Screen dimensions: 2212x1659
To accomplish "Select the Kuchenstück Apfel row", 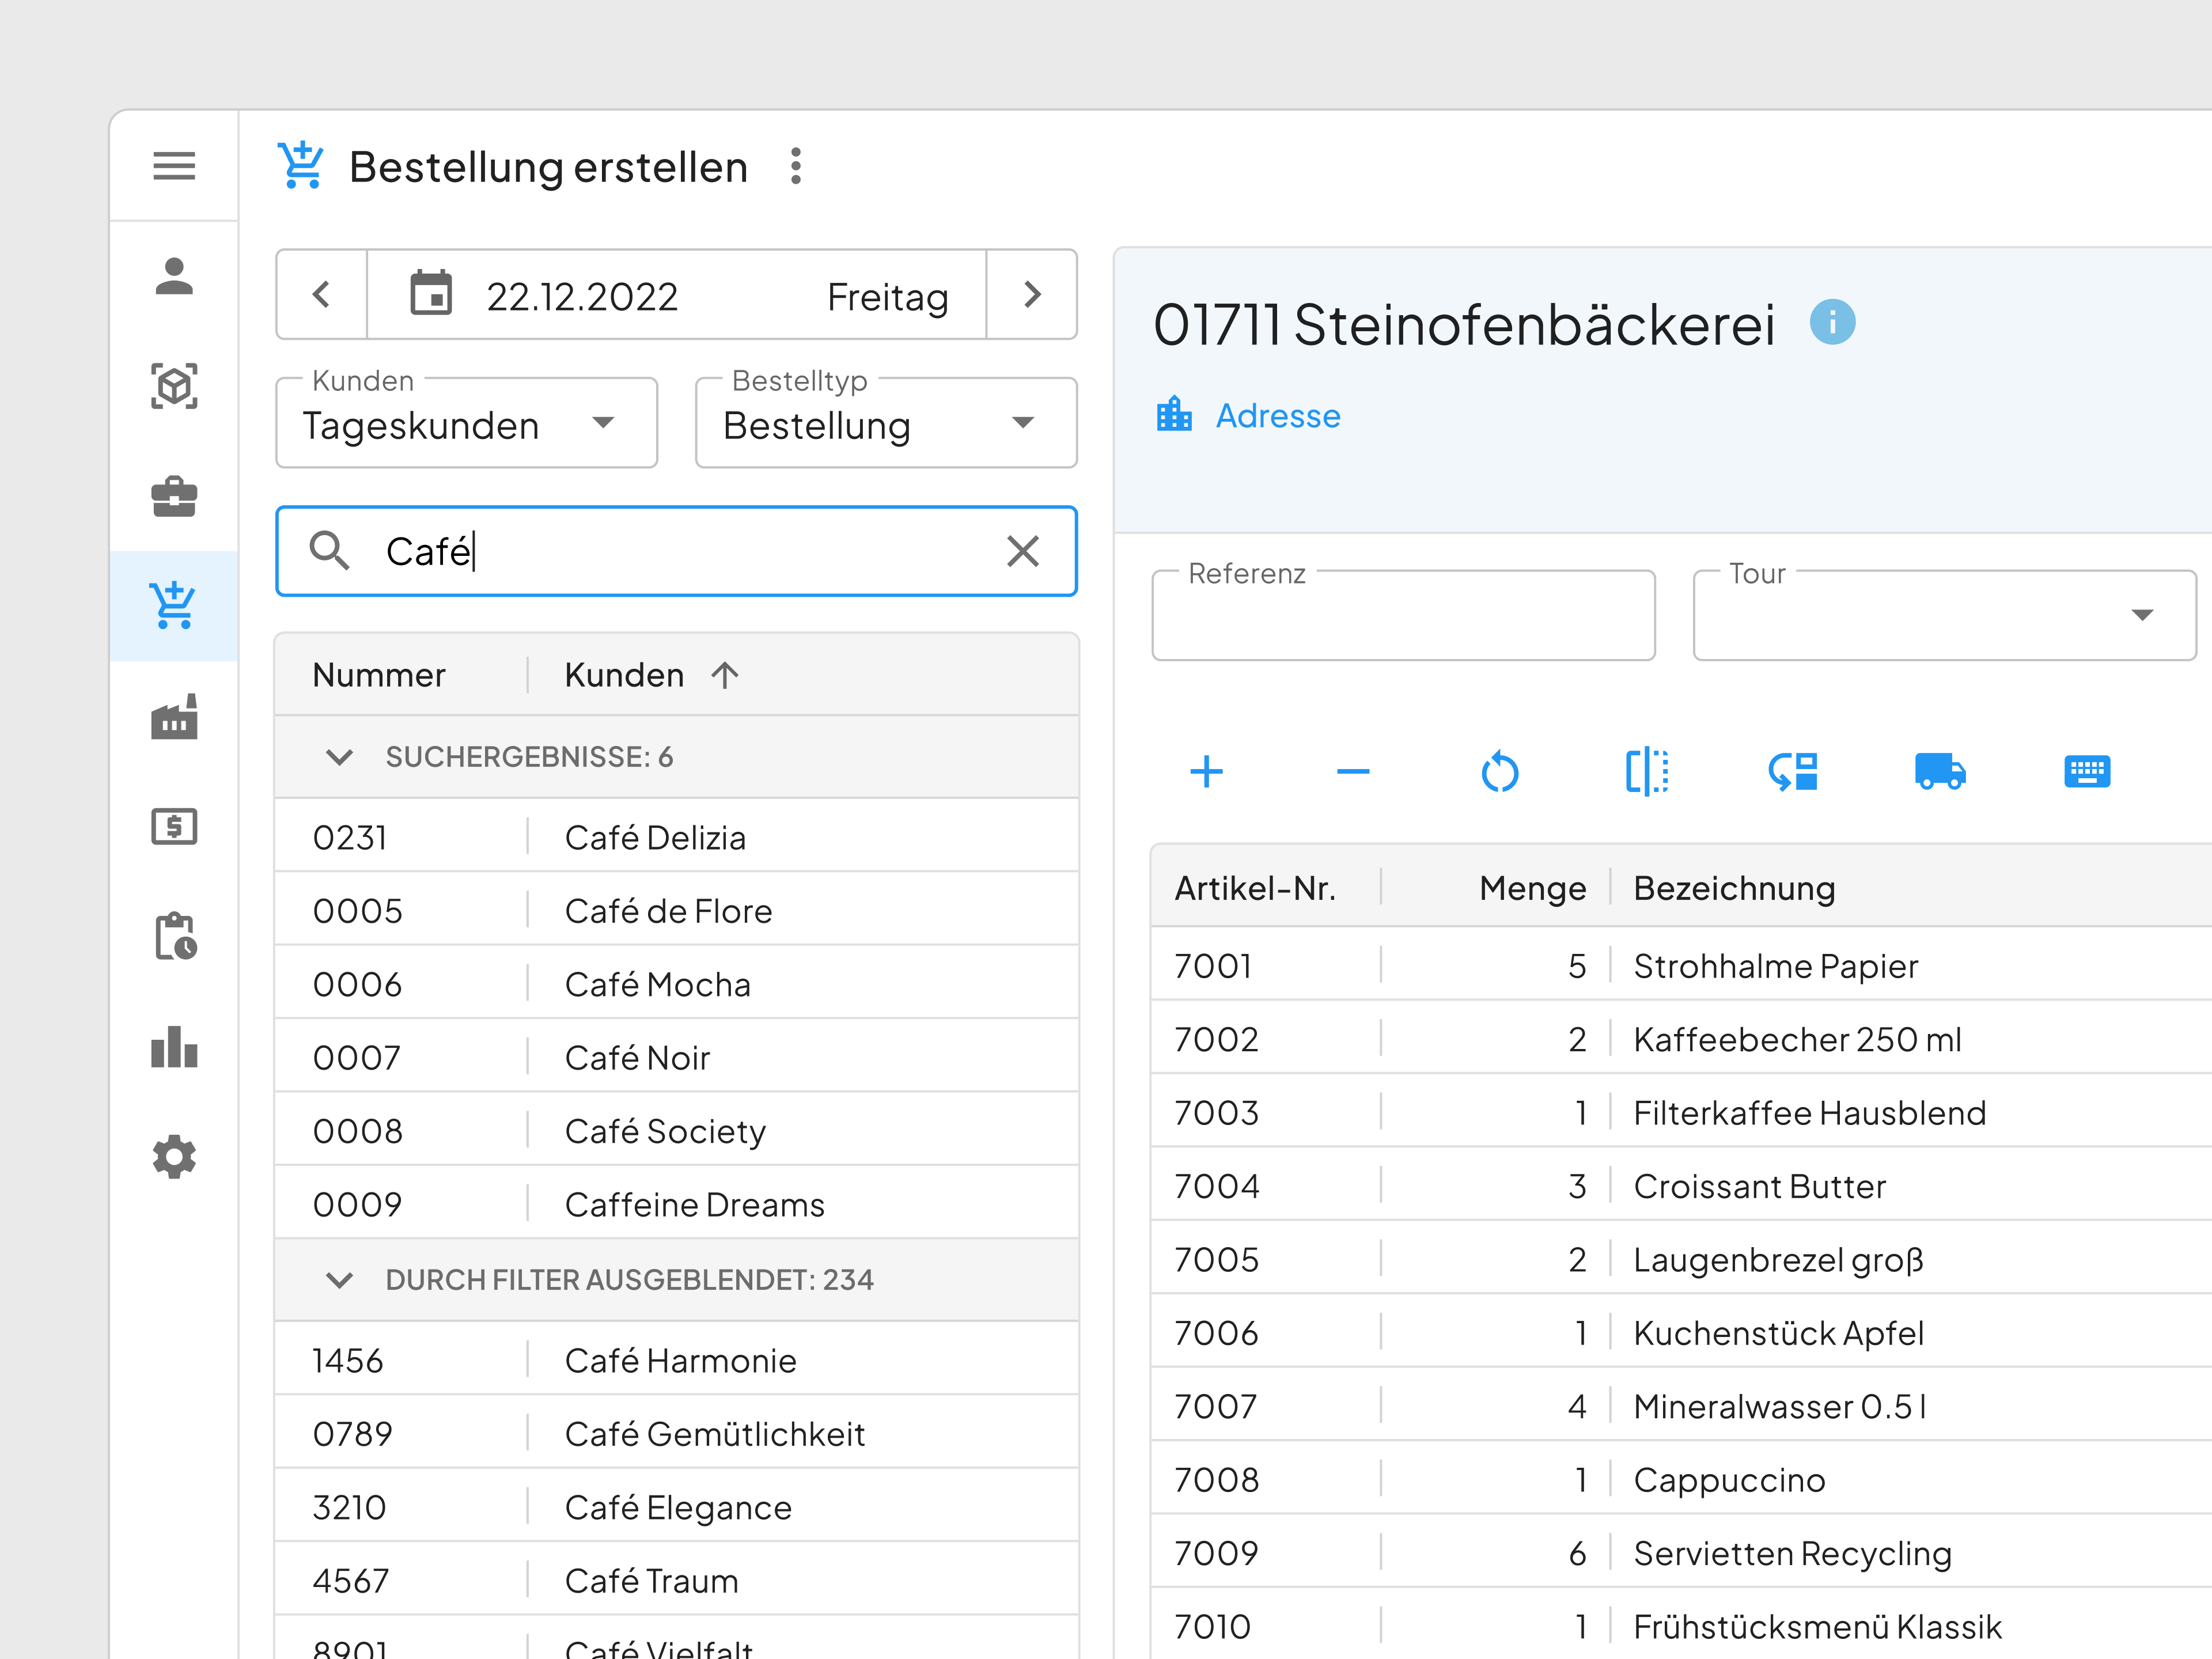I will (1682, 1332).
